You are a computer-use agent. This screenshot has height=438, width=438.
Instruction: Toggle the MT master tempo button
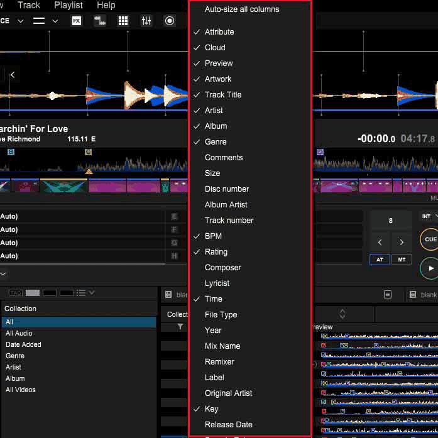(402, 260)
